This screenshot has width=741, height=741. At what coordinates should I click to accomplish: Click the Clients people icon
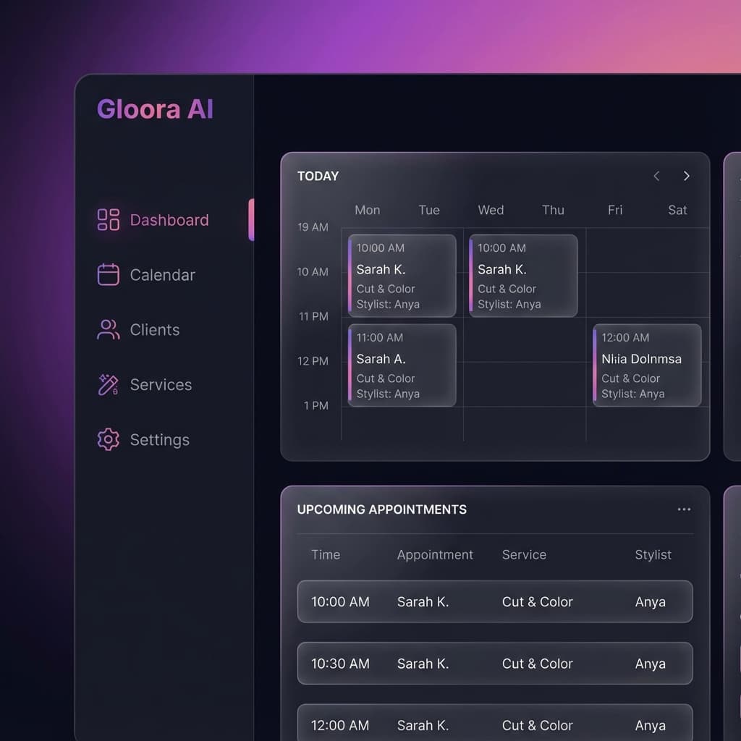(x=108, y=329)
